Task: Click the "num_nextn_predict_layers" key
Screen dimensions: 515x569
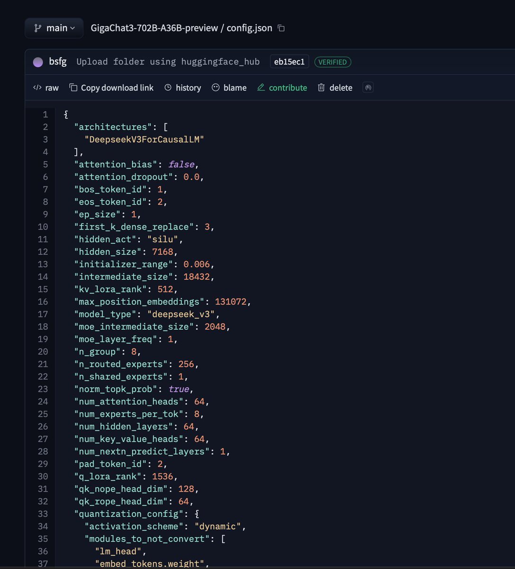Action: click(142, 451)
